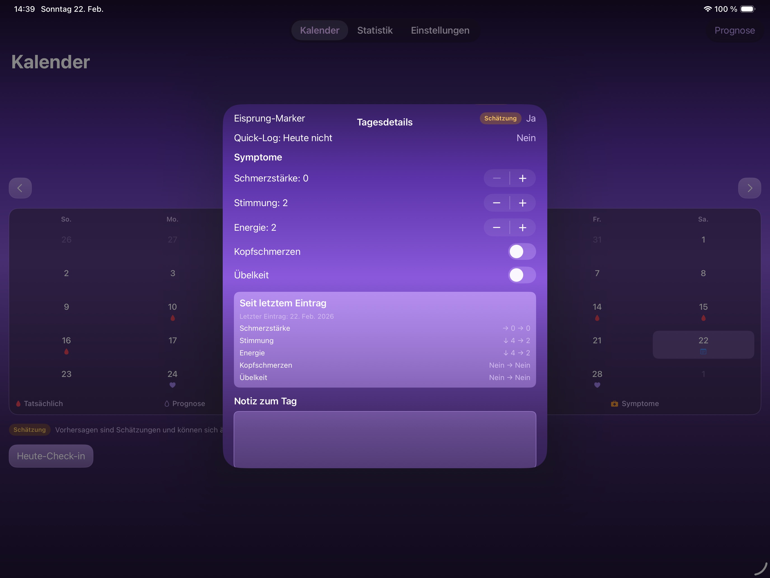Click the droplet icon under day 16
Viewport: 770px width, 578px height.
66,351
